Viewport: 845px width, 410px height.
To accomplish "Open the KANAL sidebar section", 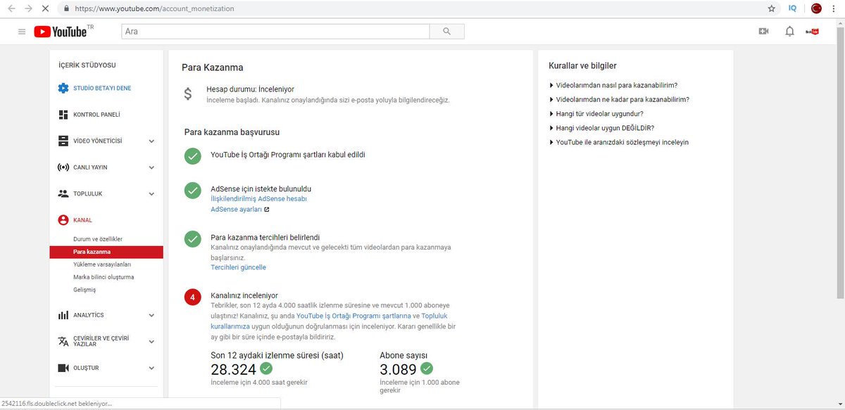I will (82, 220).
